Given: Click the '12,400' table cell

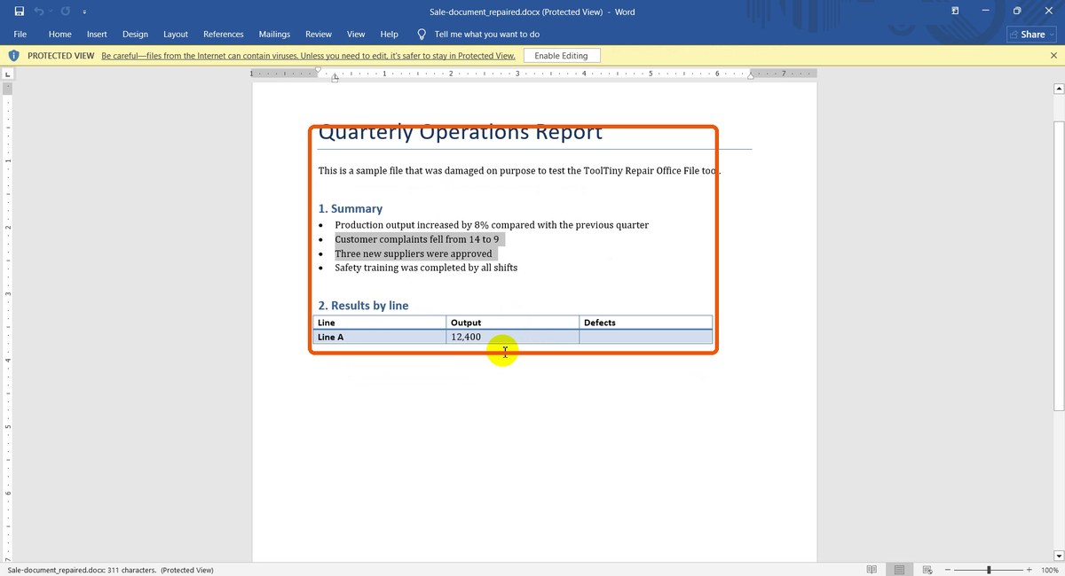Looking at the screenshot, I should (513, 337).
